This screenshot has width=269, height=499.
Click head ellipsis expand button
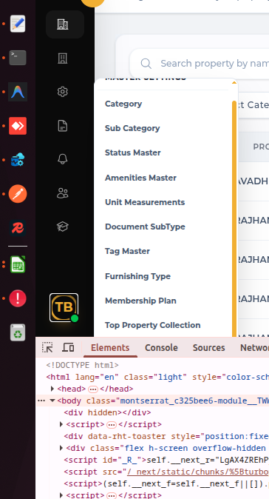click(93, 389)
